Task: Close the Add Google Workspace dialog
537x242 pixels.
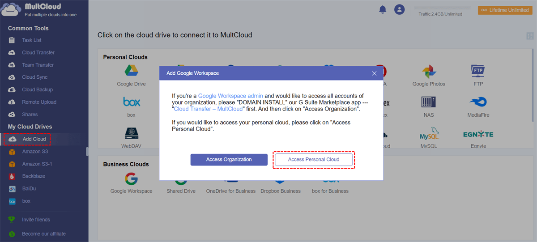Action: coord(374,73)
